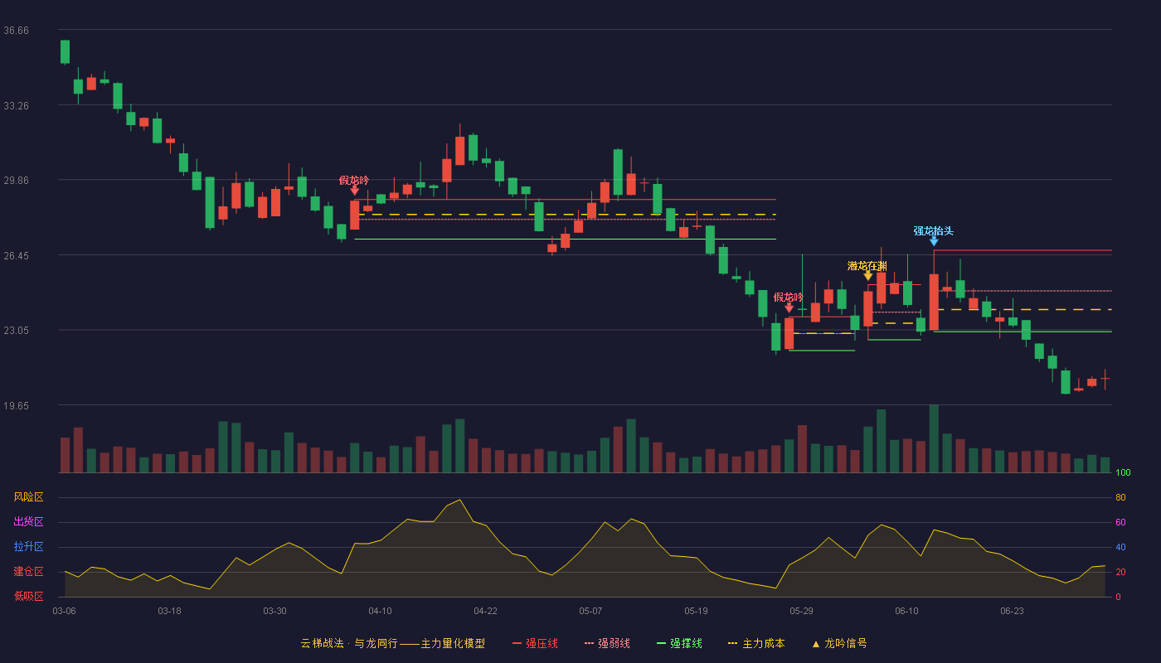Click the yellow 潜龙在渊 signal arrow

pyautogui.click(x=867, y=276)
